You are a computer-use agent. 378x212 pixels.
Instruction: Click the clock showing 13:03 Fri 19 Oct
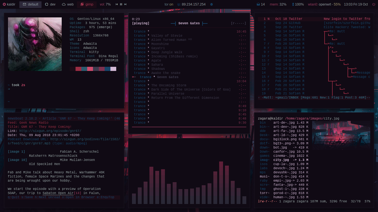click(356, 4)
